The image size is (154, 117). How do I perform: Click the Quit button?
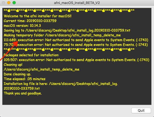click(x=141, y=110)
